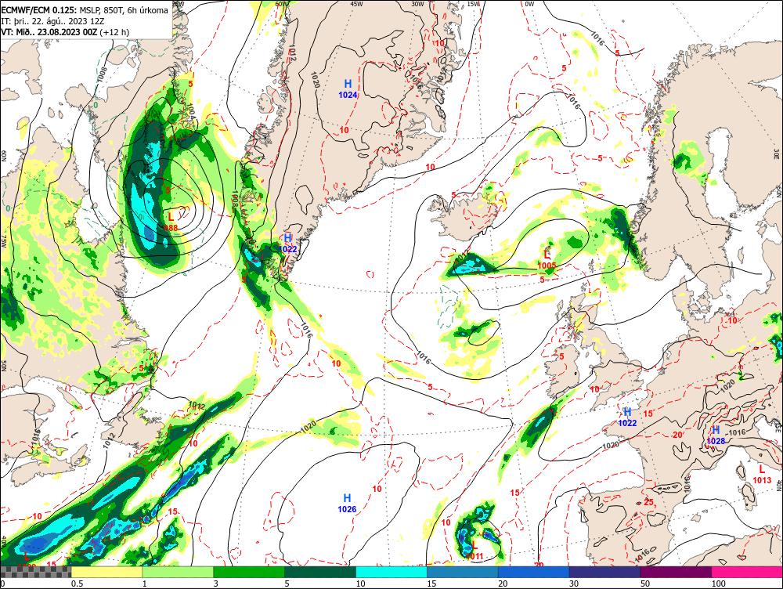Click the green 3–5 mm legend swatch

(x=249, y=572)
